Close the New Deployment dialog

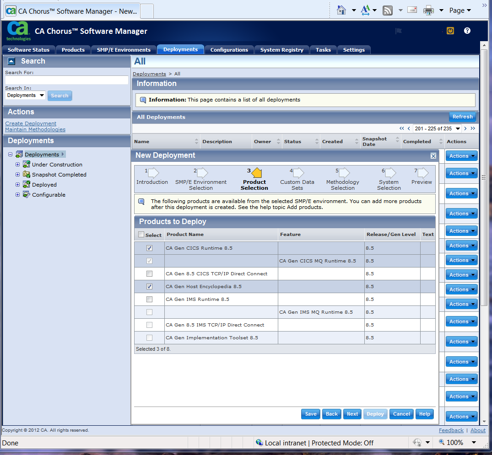[x=433, y=156]
